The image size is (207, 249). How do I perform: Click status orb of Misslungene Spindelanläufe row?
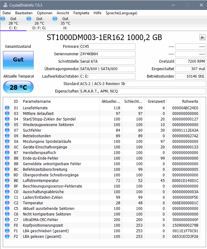point(7,141)
